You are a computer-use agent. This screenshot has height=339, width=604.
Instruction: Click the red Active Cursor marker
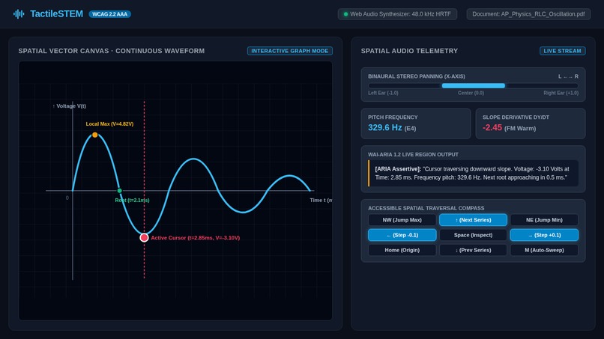144,237
